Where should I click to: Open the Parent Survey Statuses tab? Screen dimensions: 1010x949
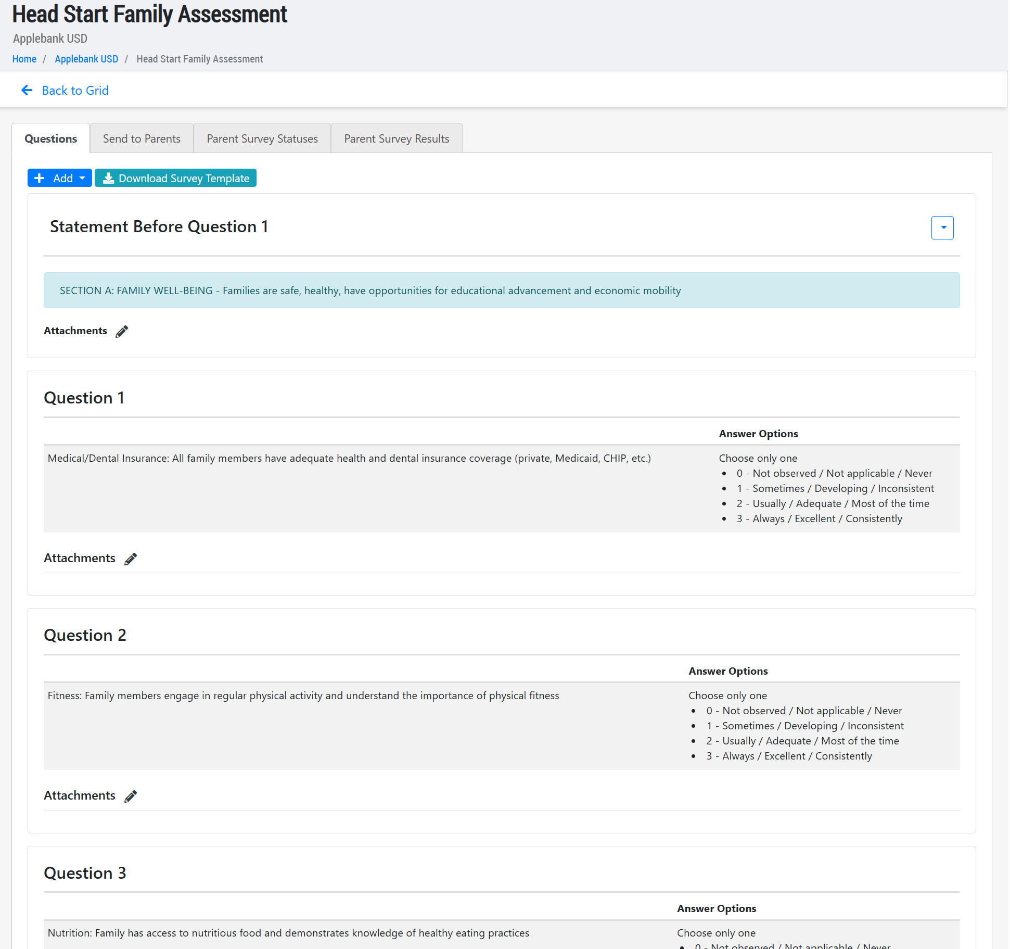click(262, 139)
